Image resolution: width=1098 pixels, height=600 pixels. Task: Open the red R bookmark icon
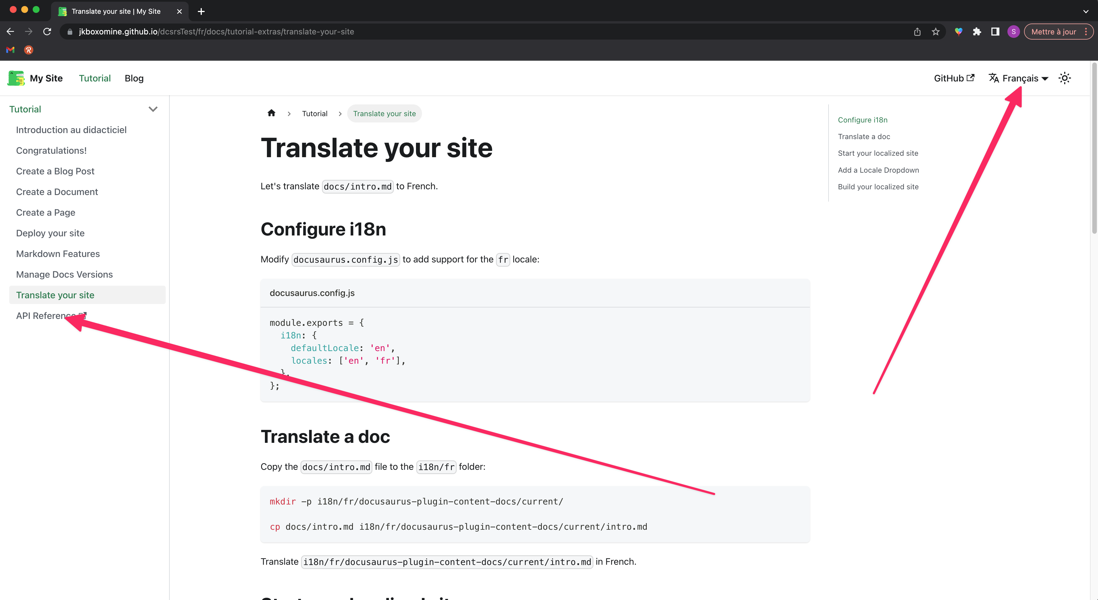(29, 50)
